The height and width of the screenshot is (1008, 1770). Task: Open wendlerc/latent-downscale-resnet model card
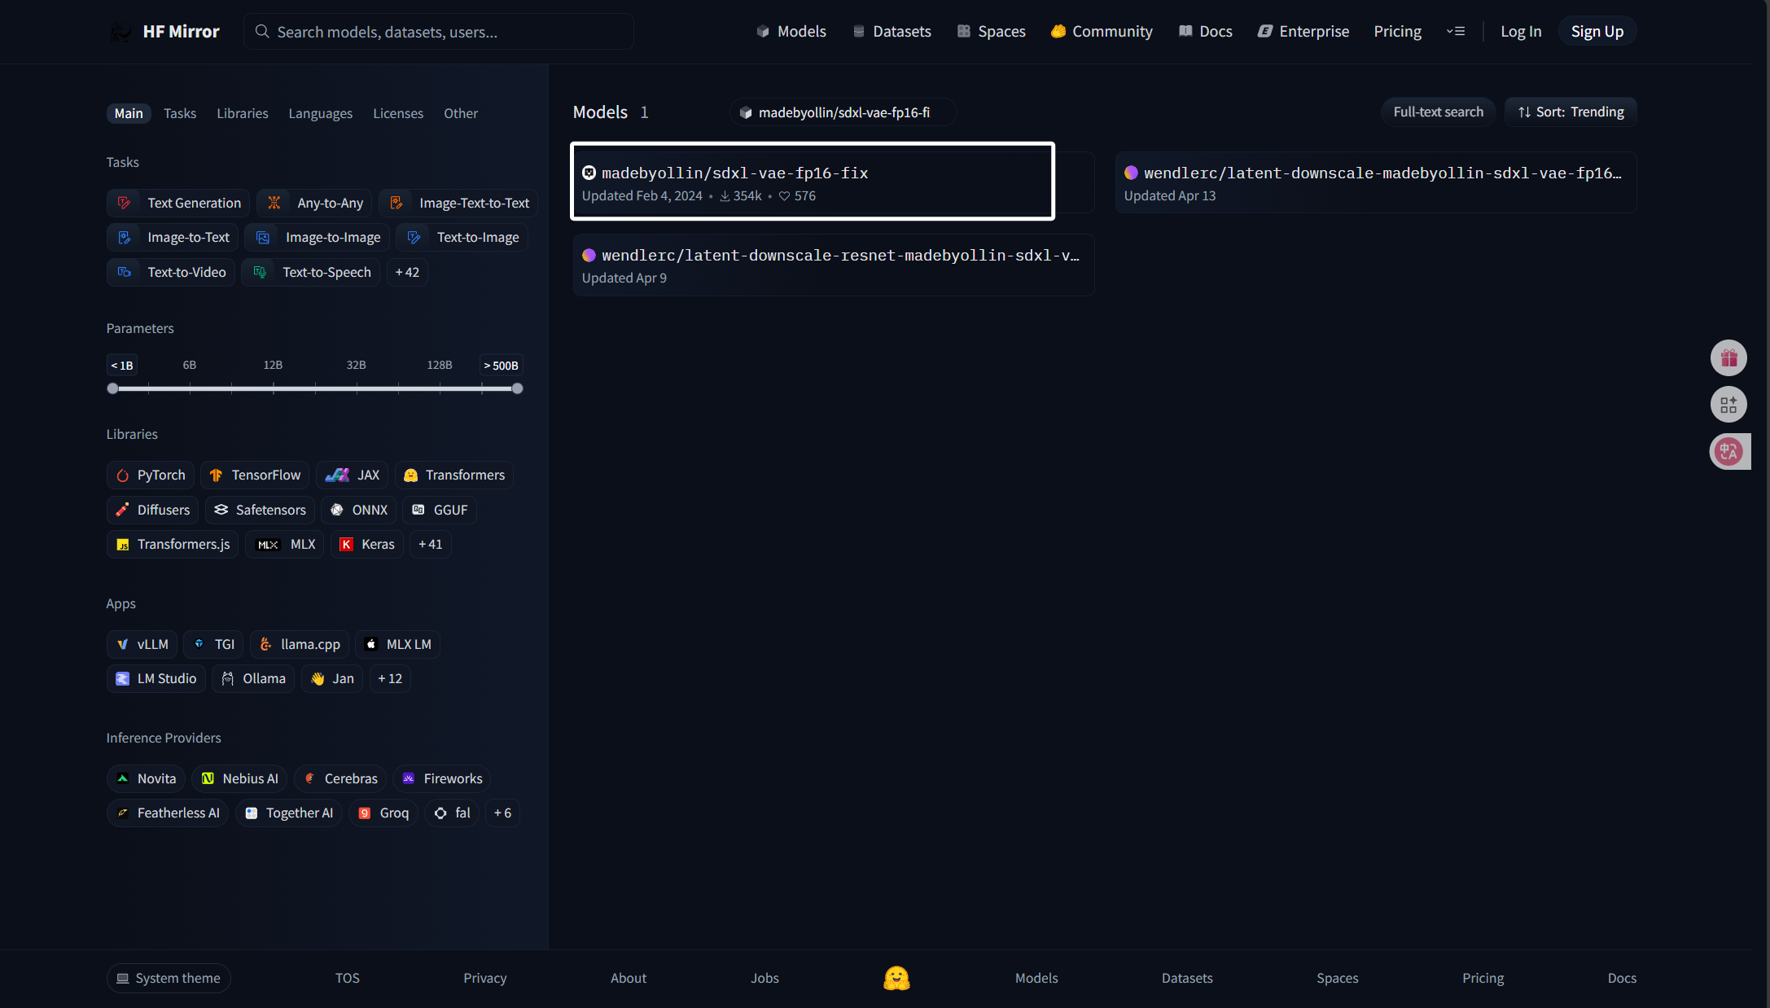834,265
